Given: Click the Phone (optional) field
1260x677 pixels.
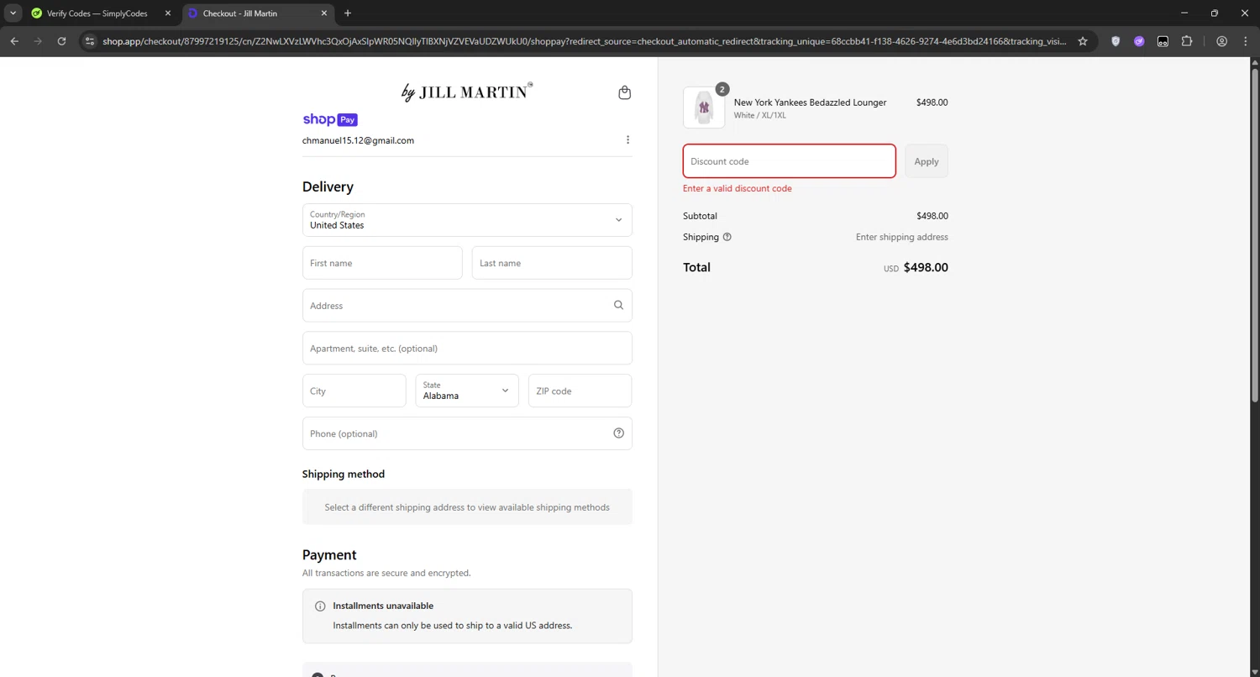Looking at the screenshot, I should (467, 433).
